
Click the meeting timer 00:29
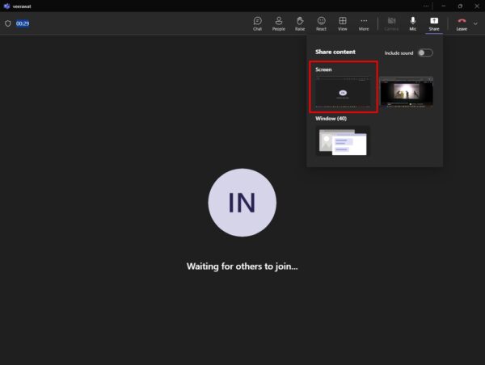coord(23,23)
